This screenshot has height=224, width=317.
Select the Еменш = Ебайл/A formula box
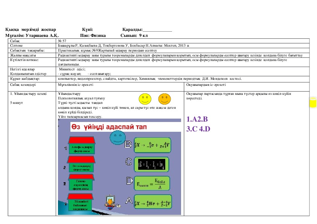coord(152,183)
